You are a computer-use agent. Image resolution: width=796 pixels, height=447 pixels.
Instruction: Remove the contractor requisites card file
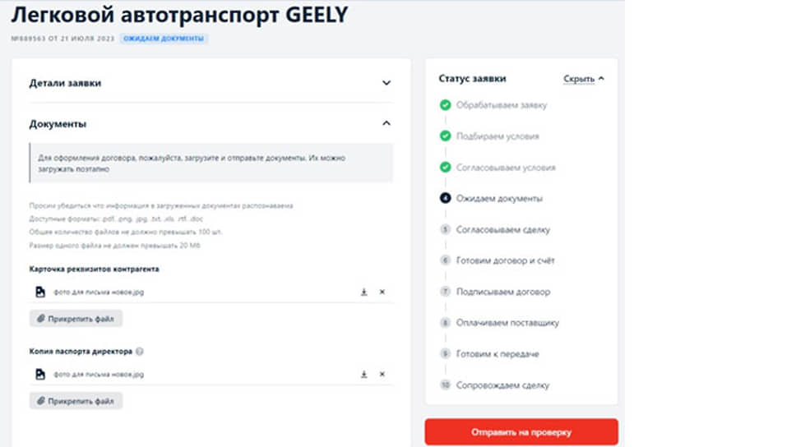(x=382, y=292)
